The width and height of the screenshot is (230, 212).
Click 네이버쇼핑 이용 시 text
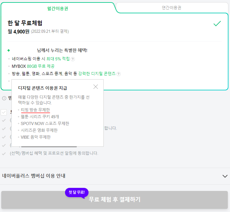click(28, 59)
